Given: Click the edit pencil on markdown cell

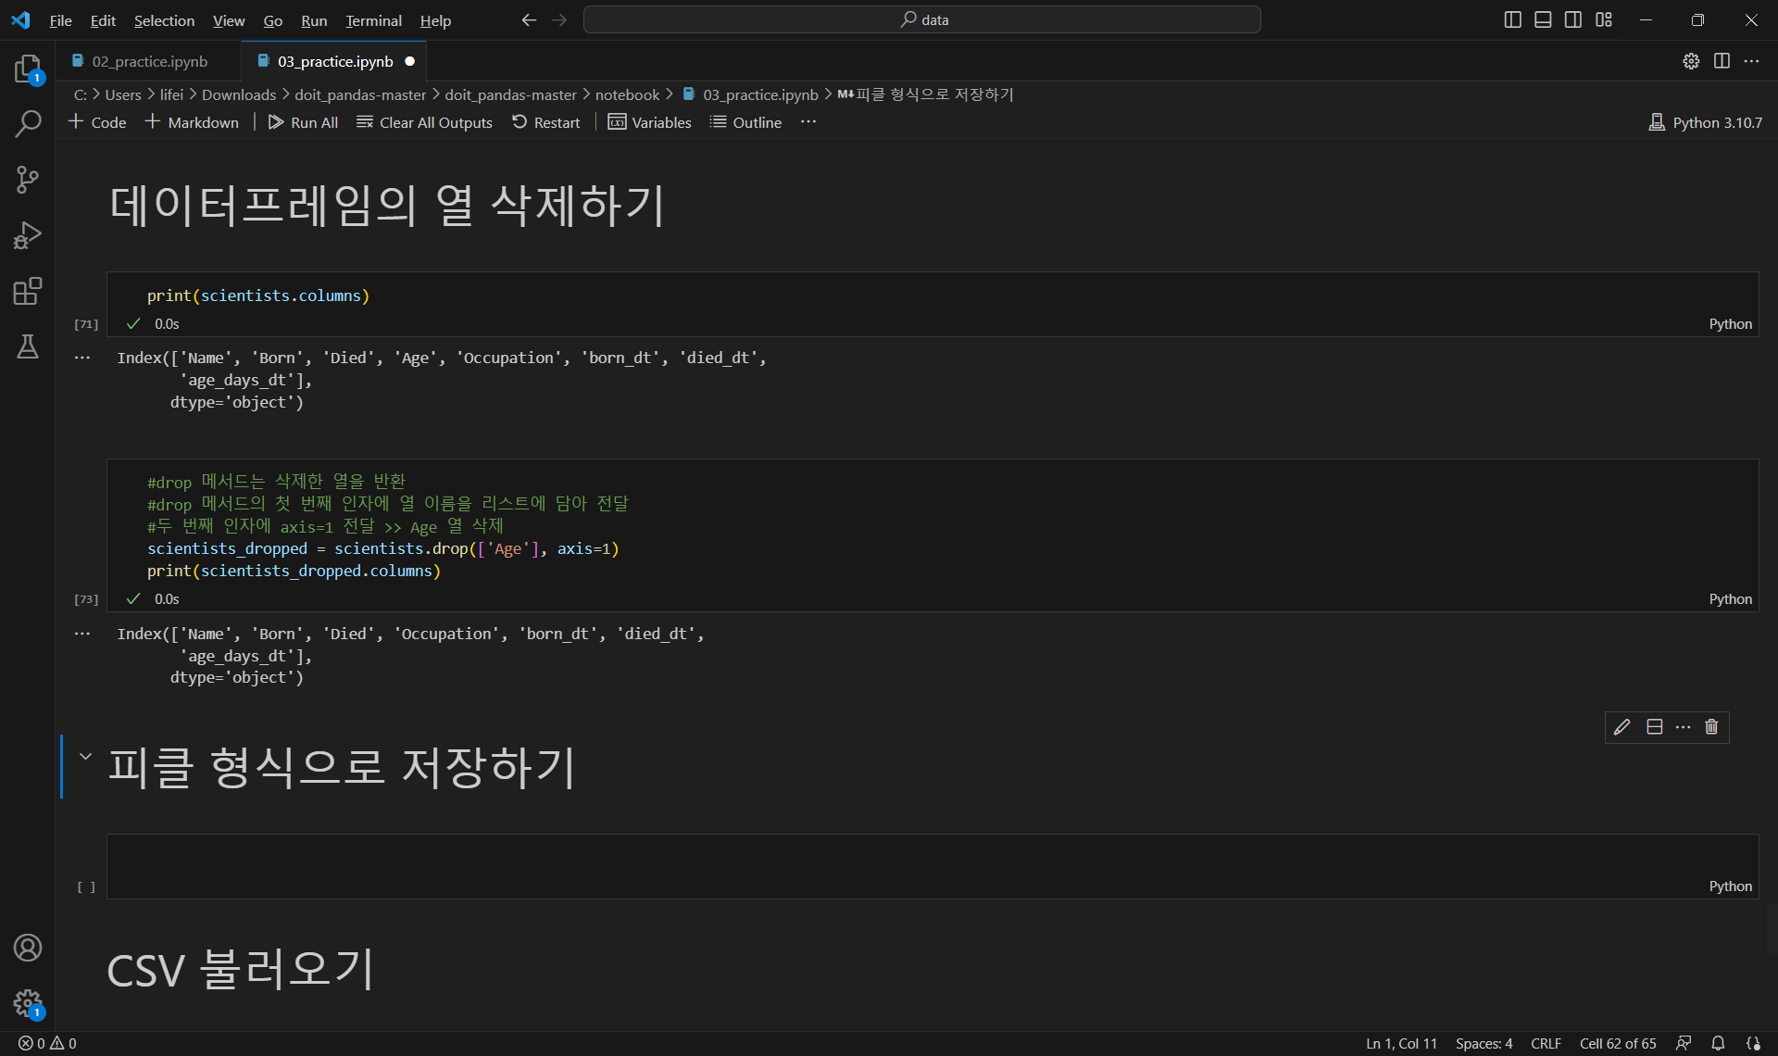Looking at the screenshot, I should pyautogui.click(x=1621, y=727).
